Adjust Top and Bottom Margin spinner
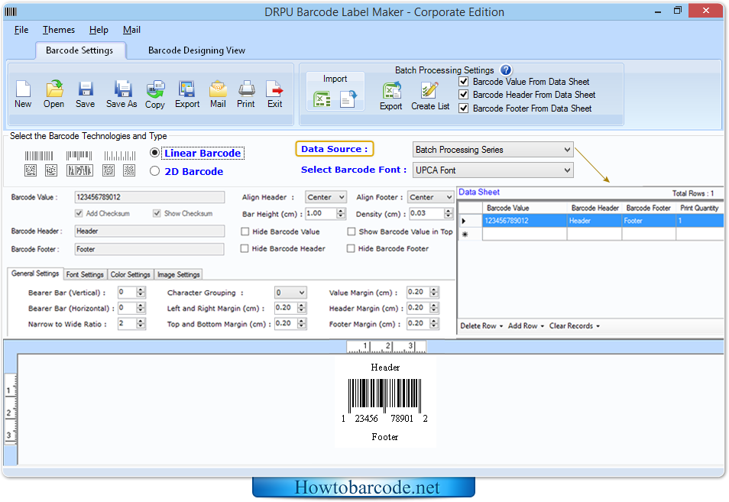This screenshot has width=729, height=502. [302, 323]
